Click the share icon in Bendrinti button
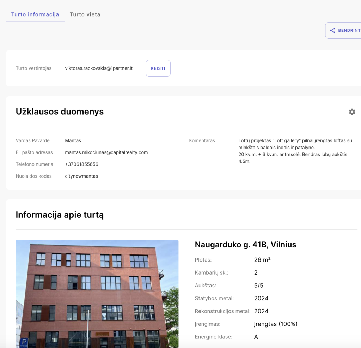Image resolution: width=361 pixels, height=348 pixels. [332, 31]
